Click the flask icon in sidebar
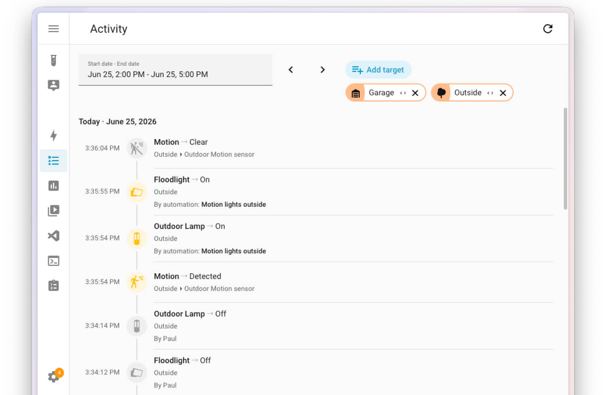This screenshot has height=395, width=606. (x=53, y=60)
